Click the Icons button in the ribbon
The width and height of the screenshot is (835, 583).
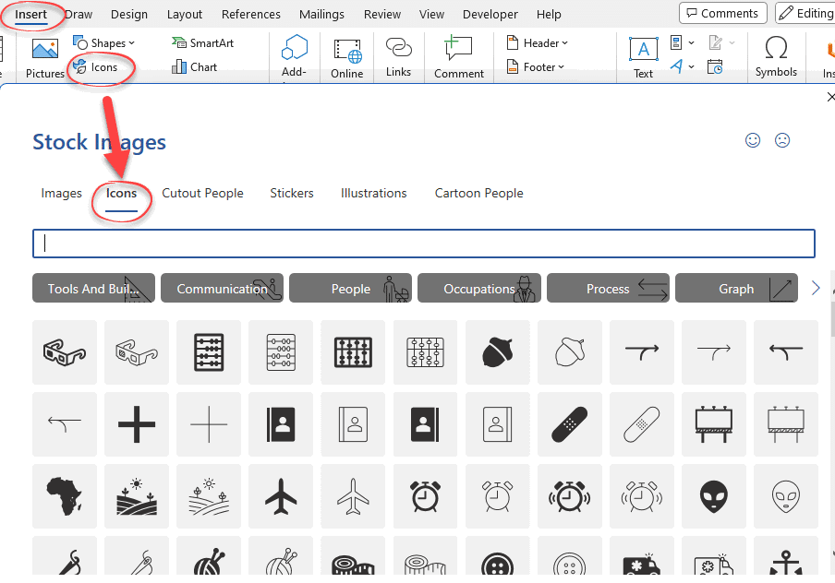tap(96, 67)
